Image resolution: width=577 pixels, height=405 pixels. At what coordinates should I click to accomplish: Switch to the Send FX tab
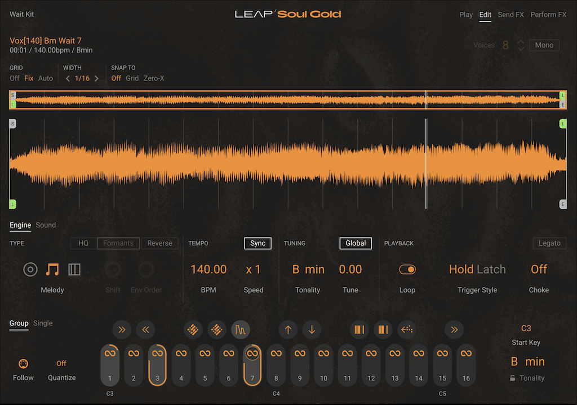(511, 15)
